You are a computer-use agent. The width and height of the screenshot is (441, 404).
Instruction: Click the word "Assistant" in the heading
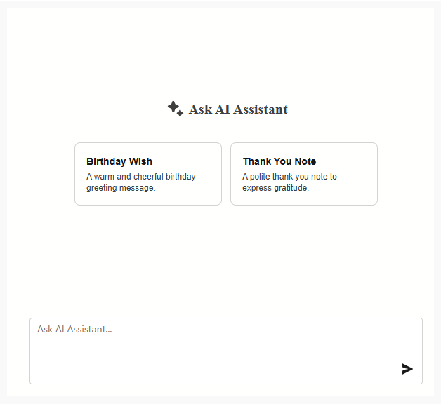tap(261, 109)
